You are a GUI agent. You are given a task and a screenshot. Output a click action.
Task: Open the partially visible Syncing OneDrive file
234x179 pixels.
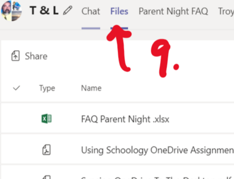point(154,178)
